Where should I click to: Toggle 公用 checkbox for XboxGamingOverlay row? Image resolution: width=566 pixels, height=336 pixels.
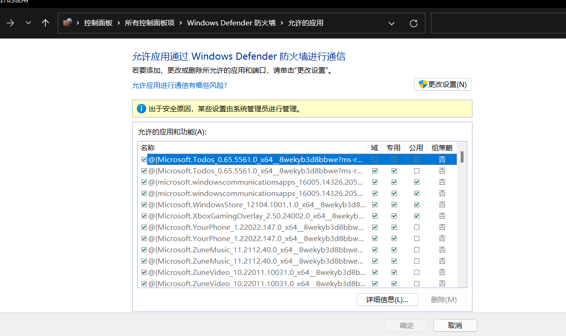point(417,216)
